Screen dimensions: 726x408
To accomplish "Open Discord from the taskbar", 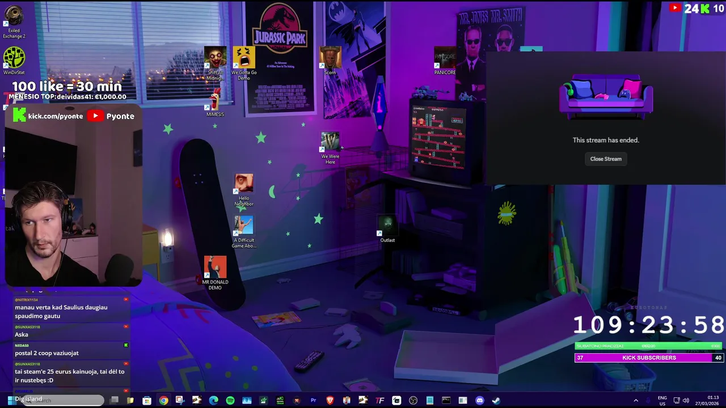I will (480, 401).
